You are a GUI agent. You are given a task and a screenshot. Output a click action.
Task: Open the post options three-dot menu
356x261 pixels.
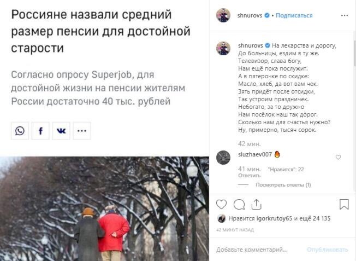pyautogui.click(x=345, y=15)
